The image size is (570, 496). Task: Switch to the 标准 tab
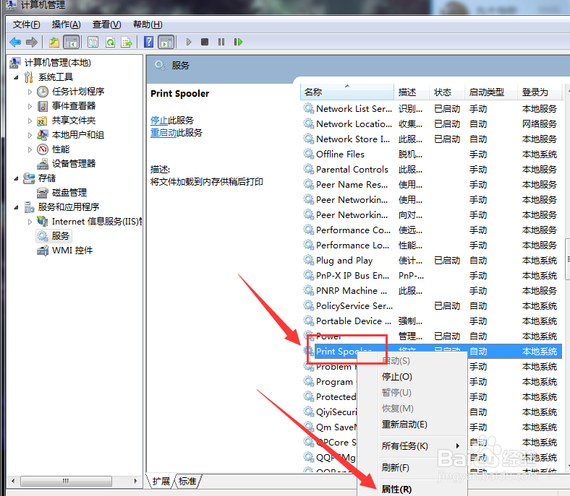tap(187, 481)
